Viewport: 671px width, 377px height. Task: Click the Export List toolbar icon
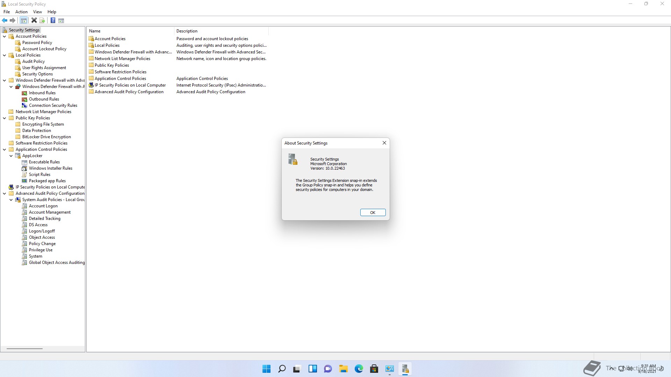(42, 21)
